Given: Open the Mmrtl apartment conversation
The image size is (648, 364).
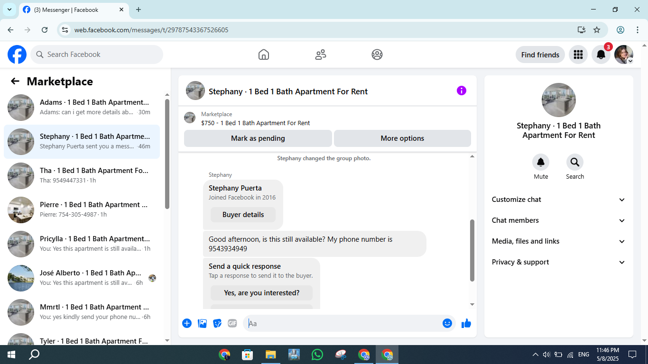Looking at the screenshot, I should pos(82,312).
